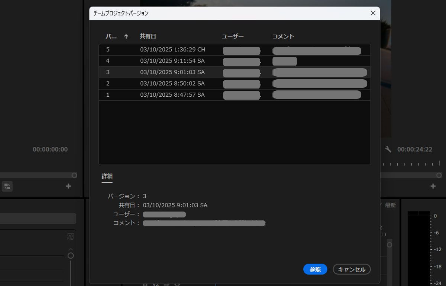Click the 最新 label behind the dialog
This screenshot has height=286, width=446.
(390, 205)
